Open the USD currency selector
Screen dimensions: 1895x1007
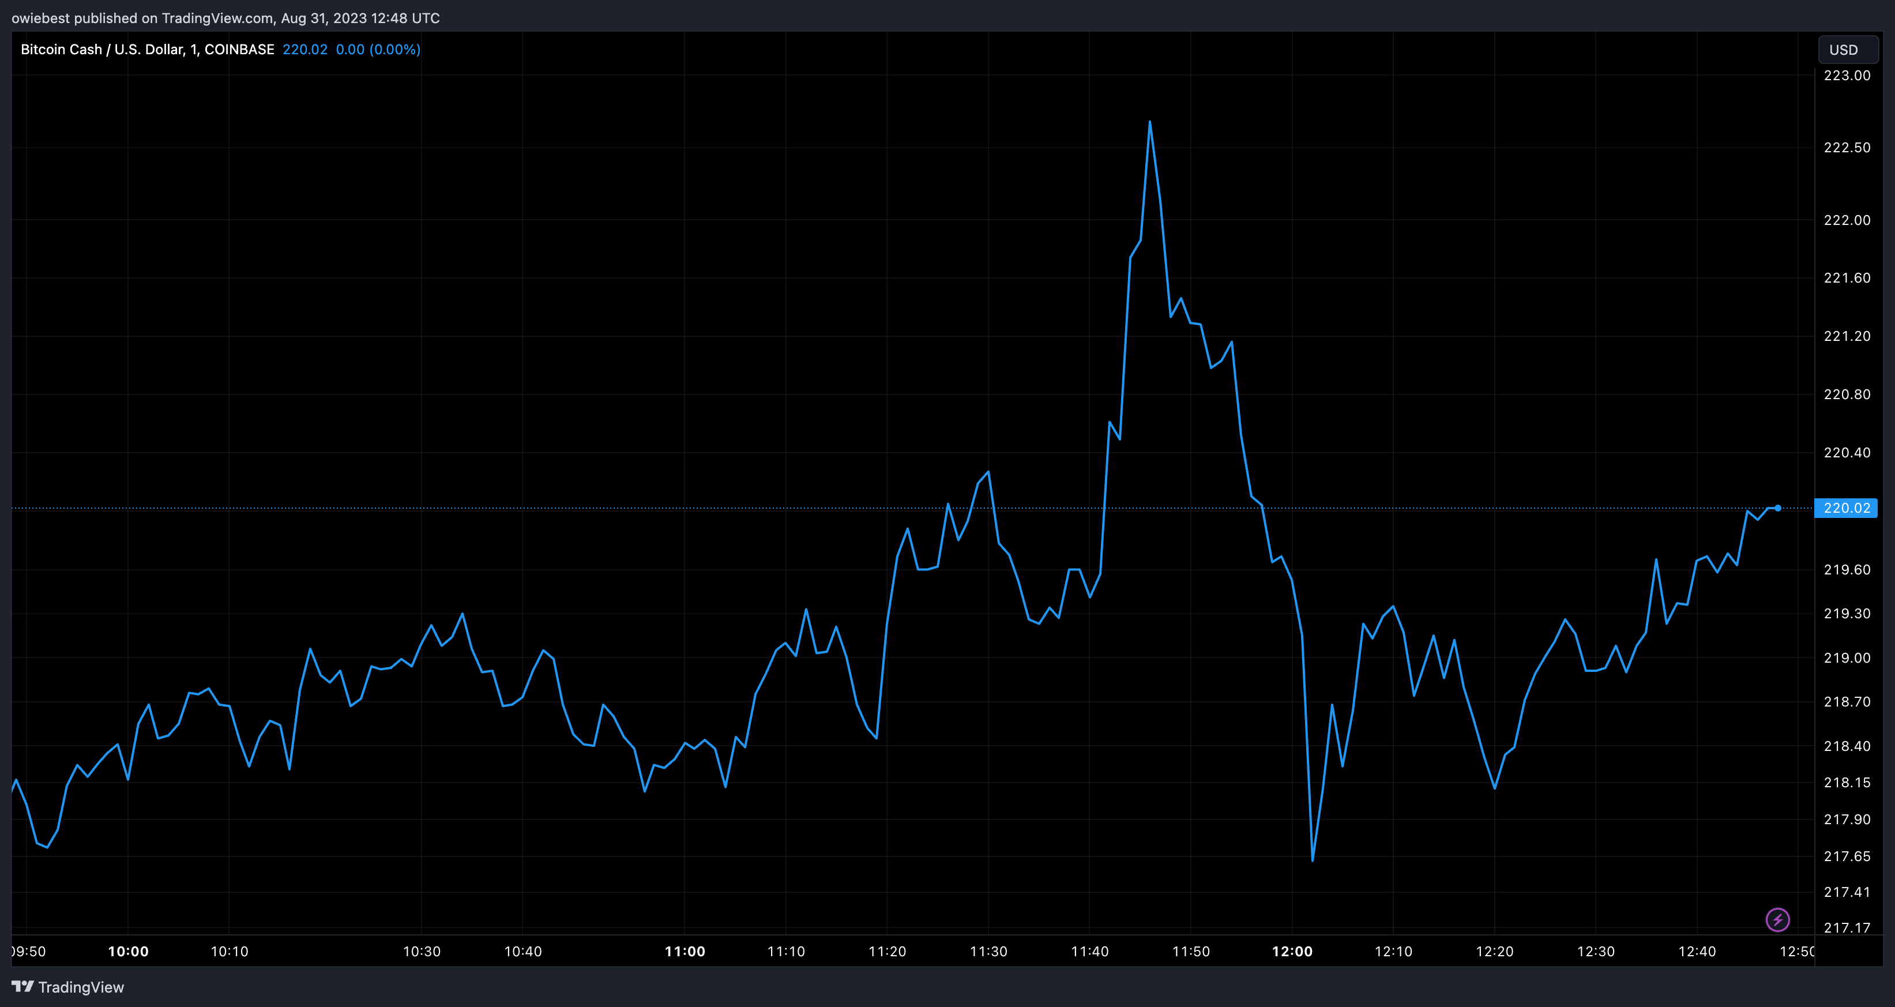1848,50
